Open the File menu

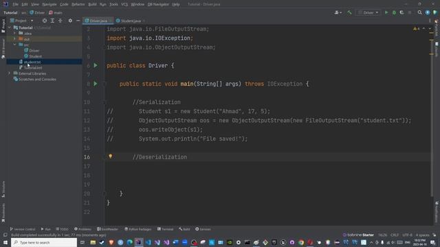[x=15, y=5]
